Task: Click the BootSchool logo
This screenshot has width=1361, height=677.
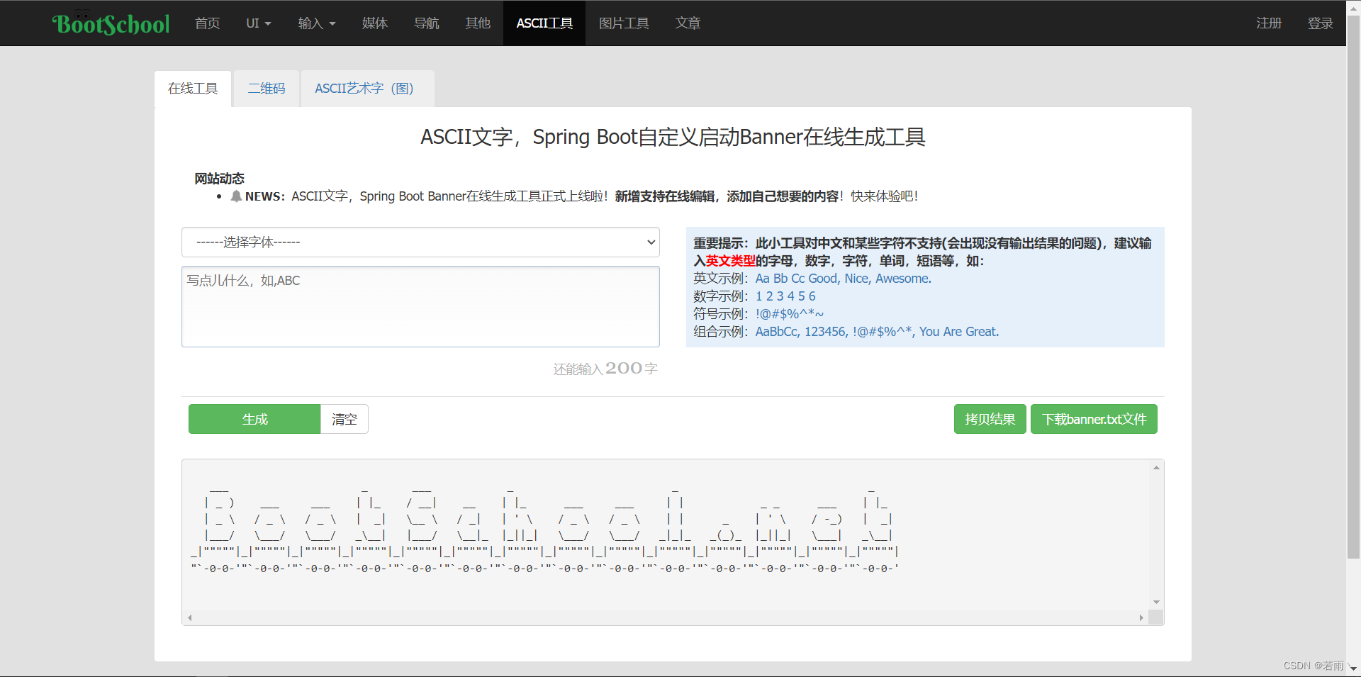Action: point(111,23)
